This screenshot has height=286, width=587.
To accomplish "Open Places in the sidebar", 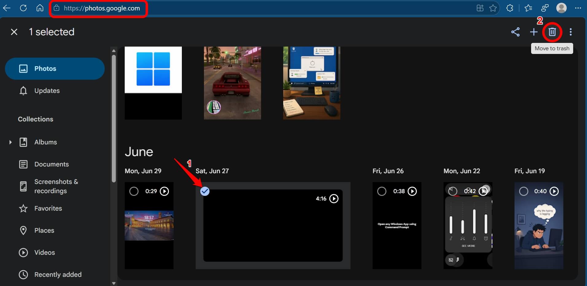I will tap(55, 231).
